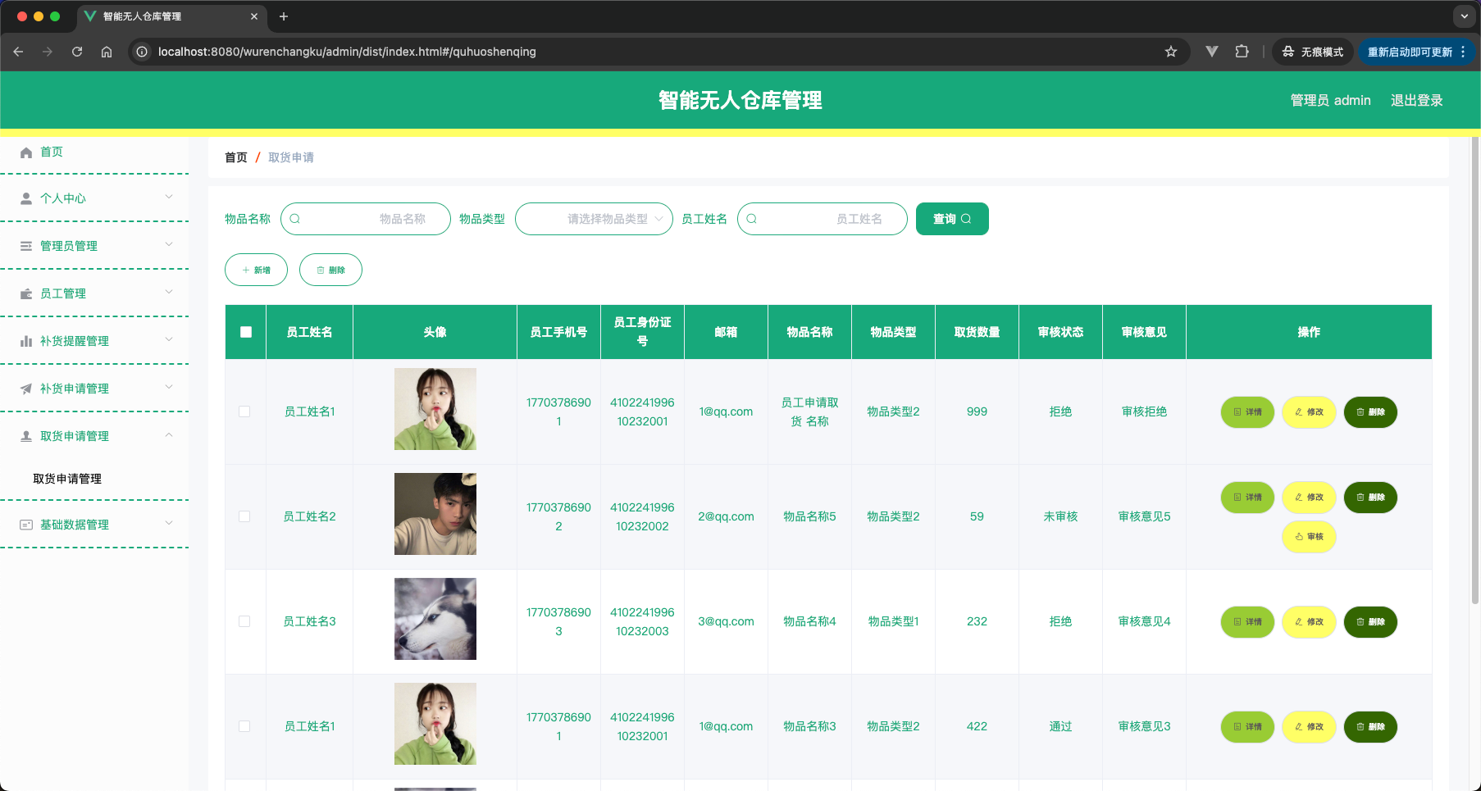This screenshot has width=1481, height=791.
Task: Click 修改 for the 员工姓名2 row
Action: pos(1309,498)
